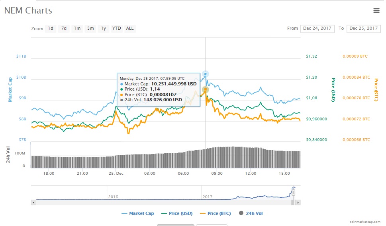
Task: Set zoom range to 7d
Action: 64,29
